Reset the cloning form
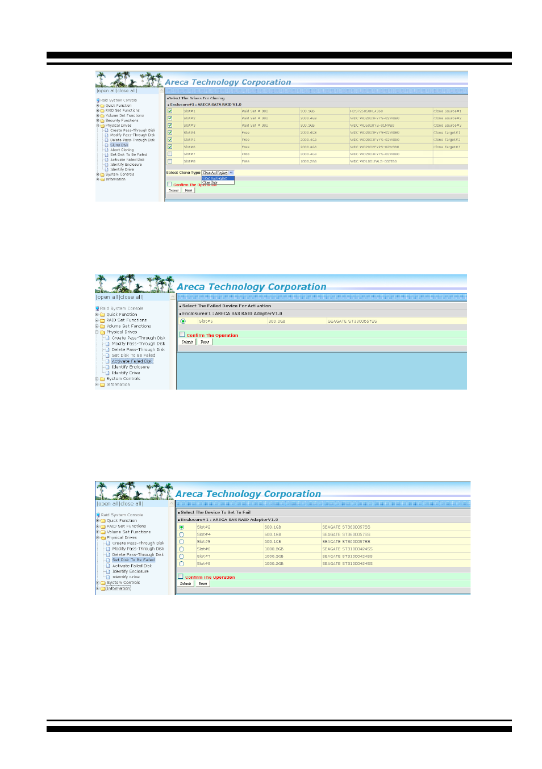The image size is (542, 769). click(189, 190)
